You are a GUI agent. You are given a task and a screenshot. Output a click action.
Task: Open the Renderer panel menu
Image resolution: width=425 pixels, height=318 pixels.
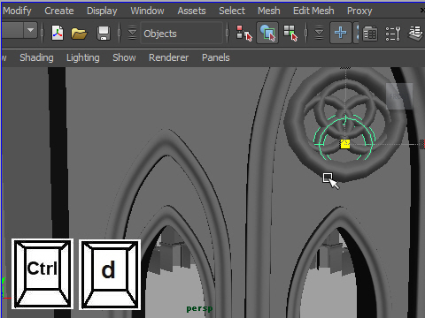tap(168, 57)
